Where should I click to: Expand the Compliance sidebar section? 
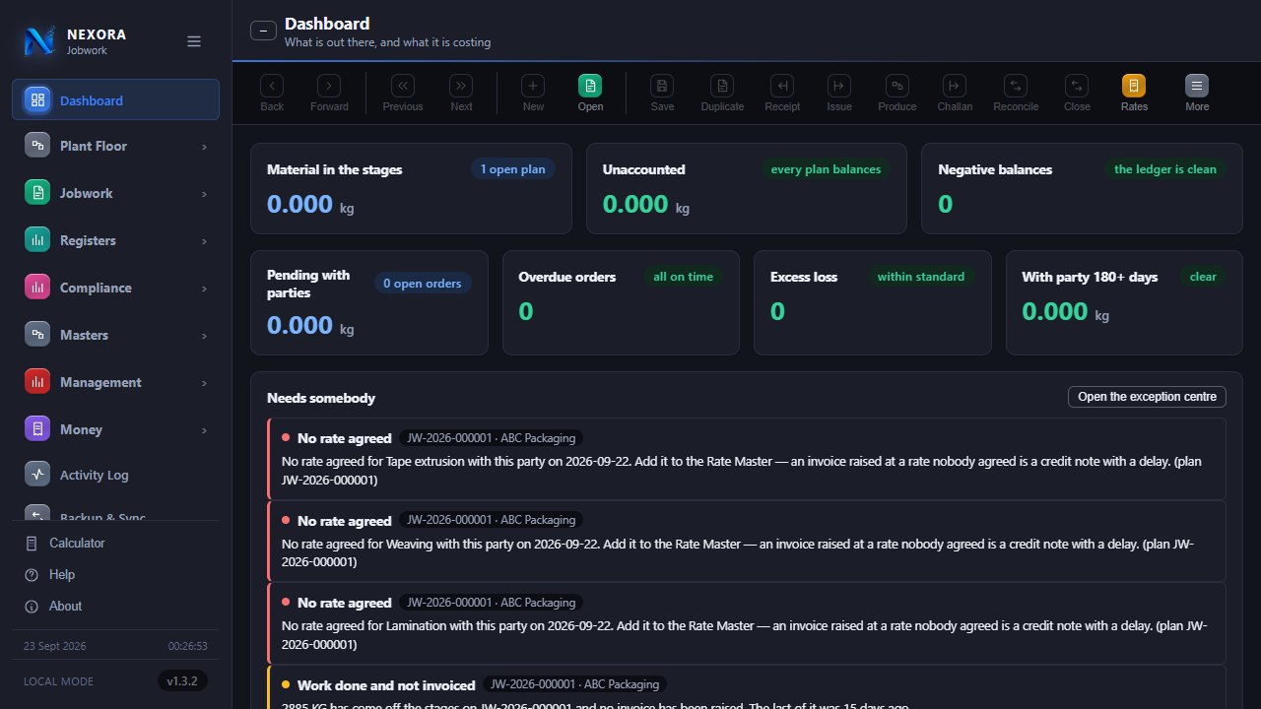(x=115, y=288)
